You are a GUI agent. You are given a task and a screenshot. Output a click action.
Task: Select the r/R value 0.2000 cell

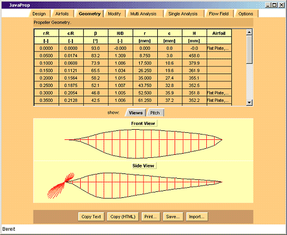point(47,78)
